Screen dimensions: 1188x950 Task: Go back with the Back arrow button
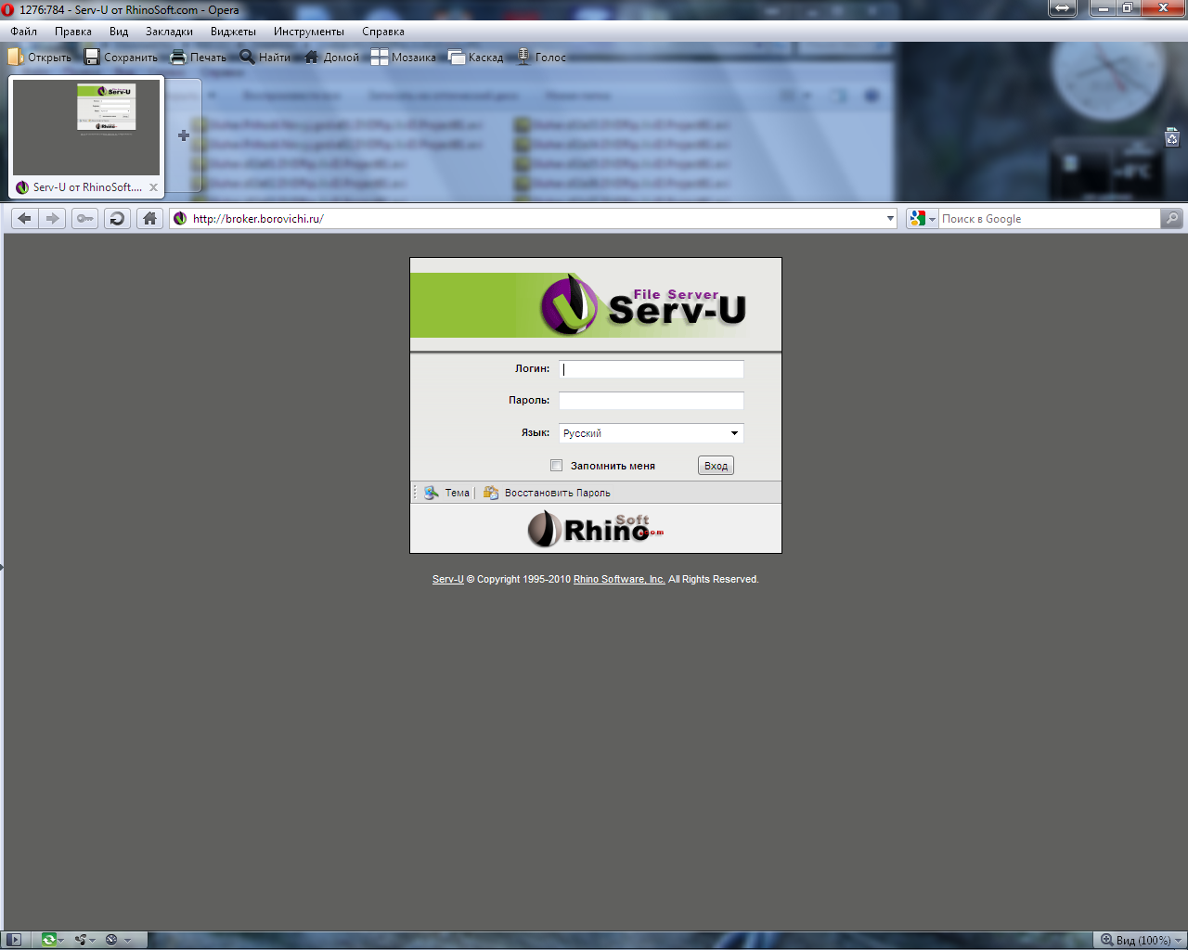point(24,219)
